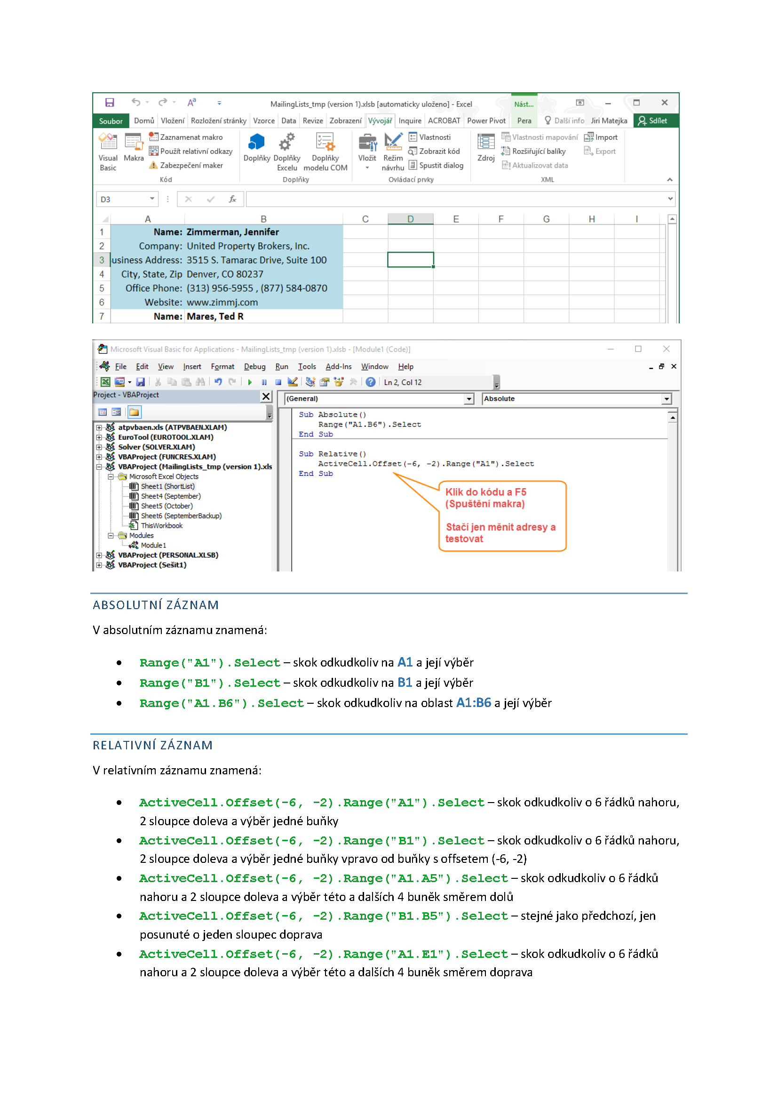Open the blue Doplňky add-ins icon
This screenshot has width=778, height=1101.
[x=257, y=147]
